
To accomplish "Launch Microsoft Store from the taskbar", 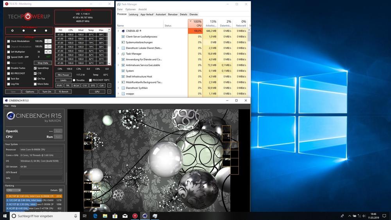I will click(115, 216).
